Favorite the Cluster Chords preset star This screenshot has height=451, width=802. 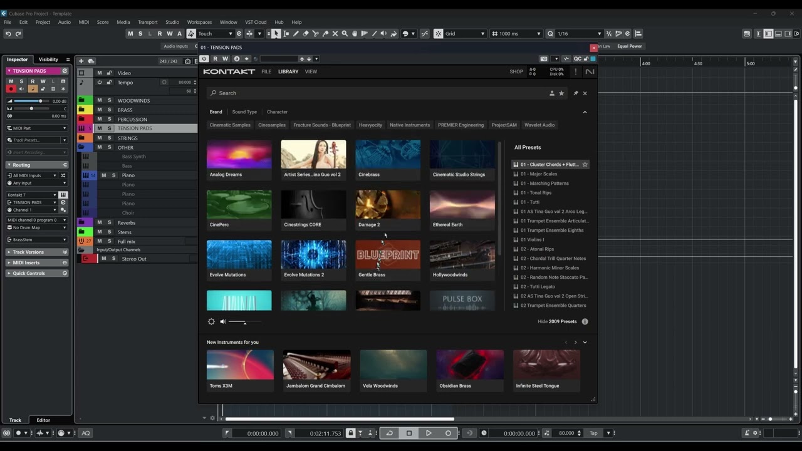(x=585, y=165)
